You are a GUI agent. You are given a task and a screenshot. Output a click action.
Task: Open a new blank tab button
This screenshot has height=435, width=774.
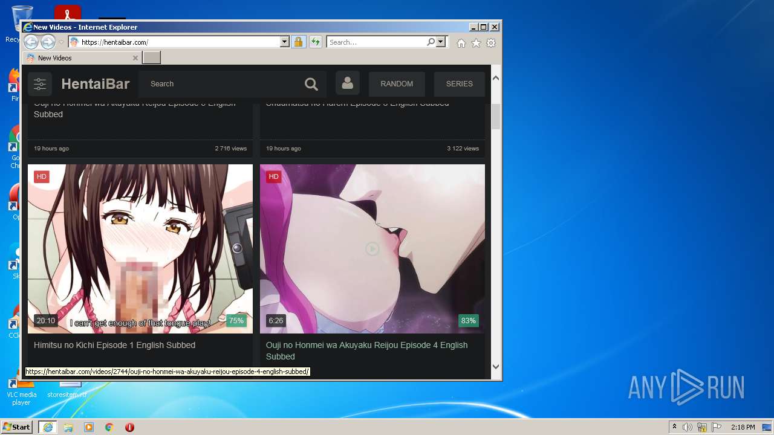tap(151, 57)
